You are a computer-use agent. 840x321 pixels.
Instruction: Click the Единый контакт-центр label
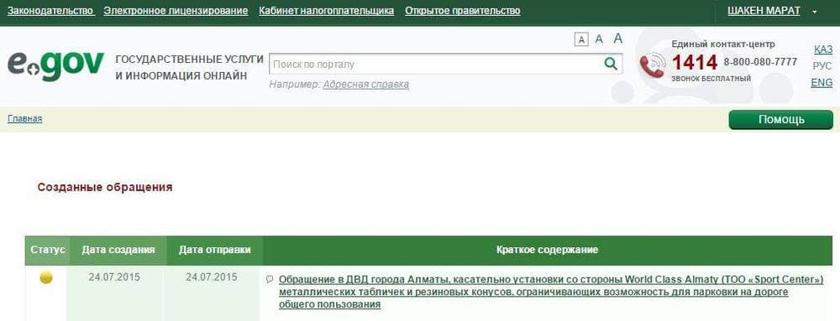(723, 44)
